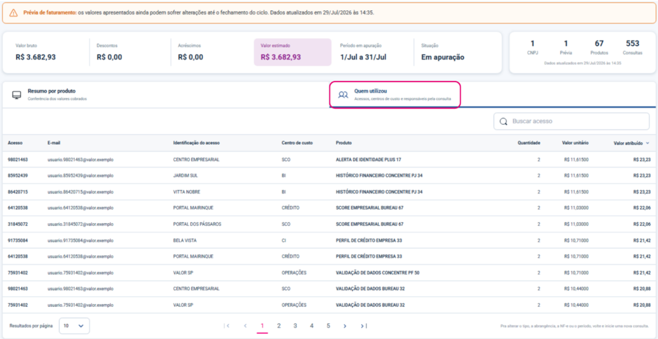
Task: Jump to the last page with the skip-forward arrow
Action: click(x=363, y=326)
